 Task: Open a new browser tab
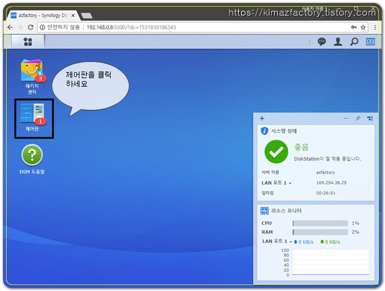[87, 16]
